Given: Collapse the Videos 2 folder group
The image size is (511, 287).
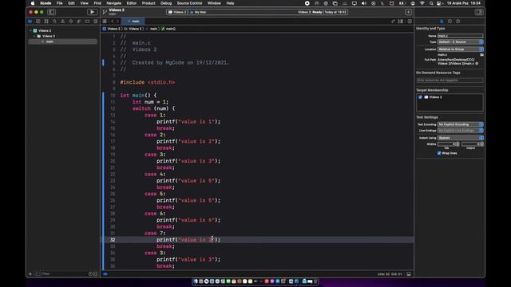Looking at the screenshot, I should point(34,36).
